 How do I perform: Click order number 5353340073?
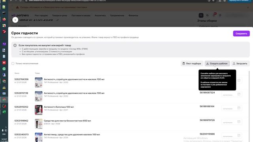point(21,135)
